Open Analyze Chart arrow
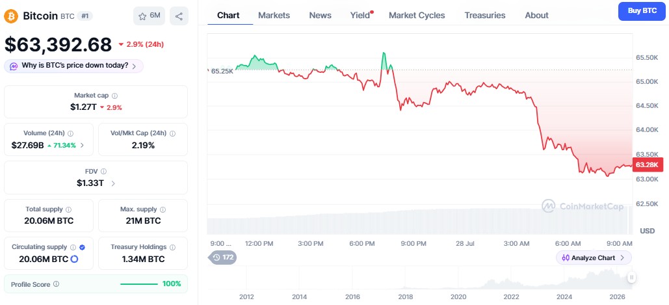The image size is (669, 305). click(622, 258)
